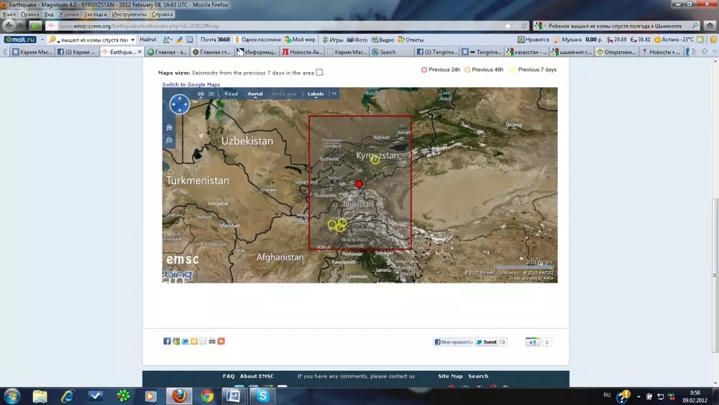Open the mail.ru toolbar search dropdown
Screen dimensions: 719x405
[x=133, y=40]
